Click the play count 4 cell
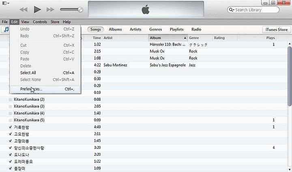 click(x=274, y=148)
